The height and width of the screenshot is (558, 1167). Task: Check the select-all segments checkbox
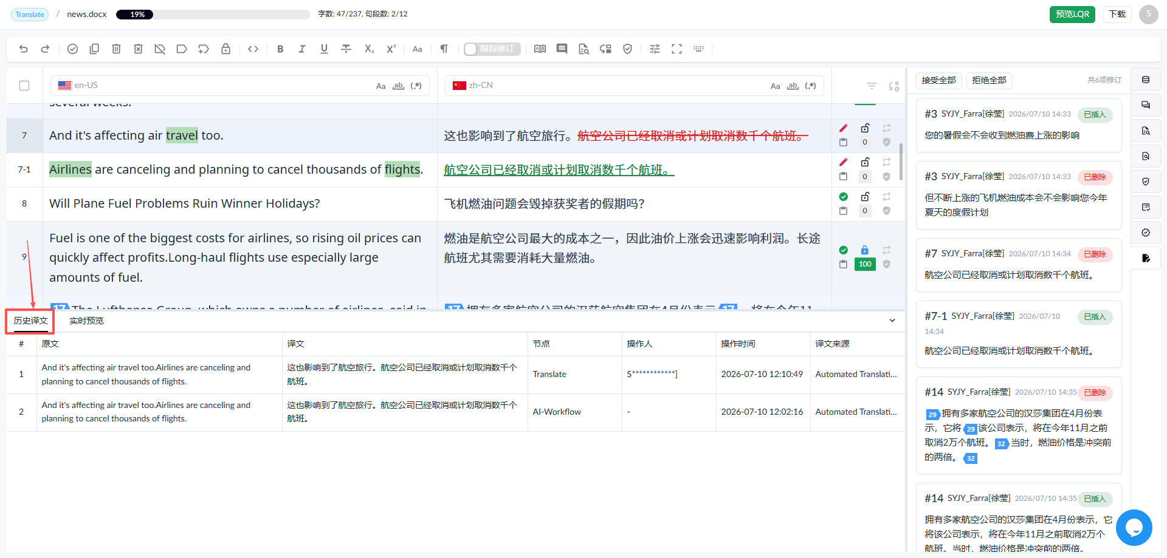pos(24,86)
